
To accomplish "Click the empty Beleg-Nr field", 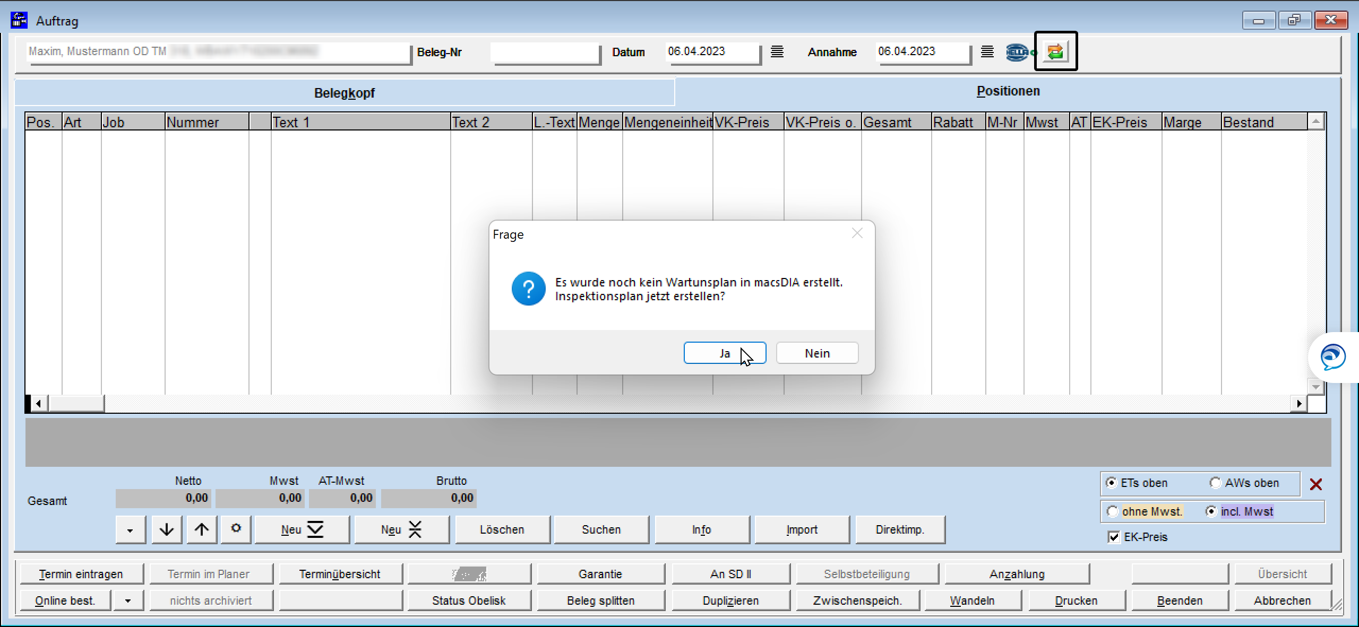I will pos(545,53).
